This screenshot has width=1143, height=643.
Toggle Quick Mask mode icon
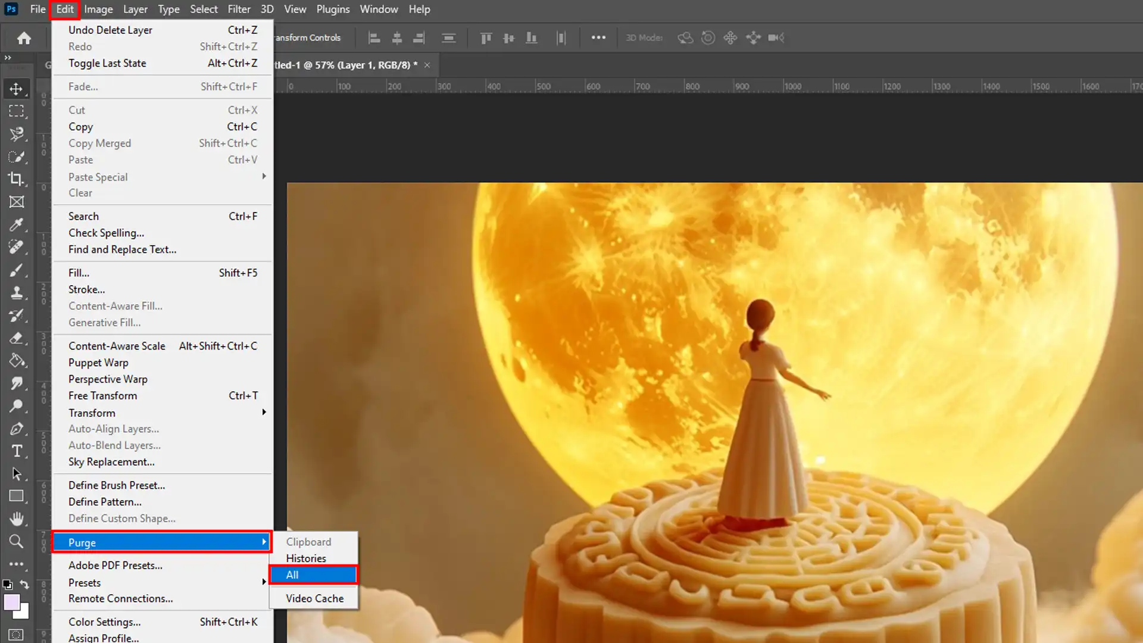click(x=16, y=635)
